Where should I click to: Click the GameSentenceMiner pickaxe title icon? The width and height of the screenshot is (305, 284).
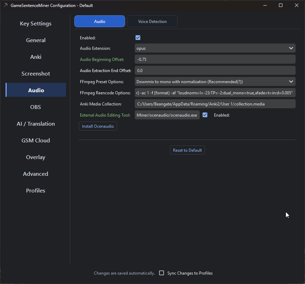click(6, 5)
